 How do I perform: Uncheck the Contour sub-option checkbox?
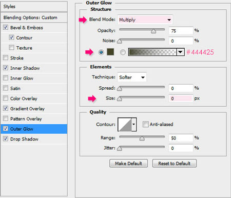[x=11, y=37]
